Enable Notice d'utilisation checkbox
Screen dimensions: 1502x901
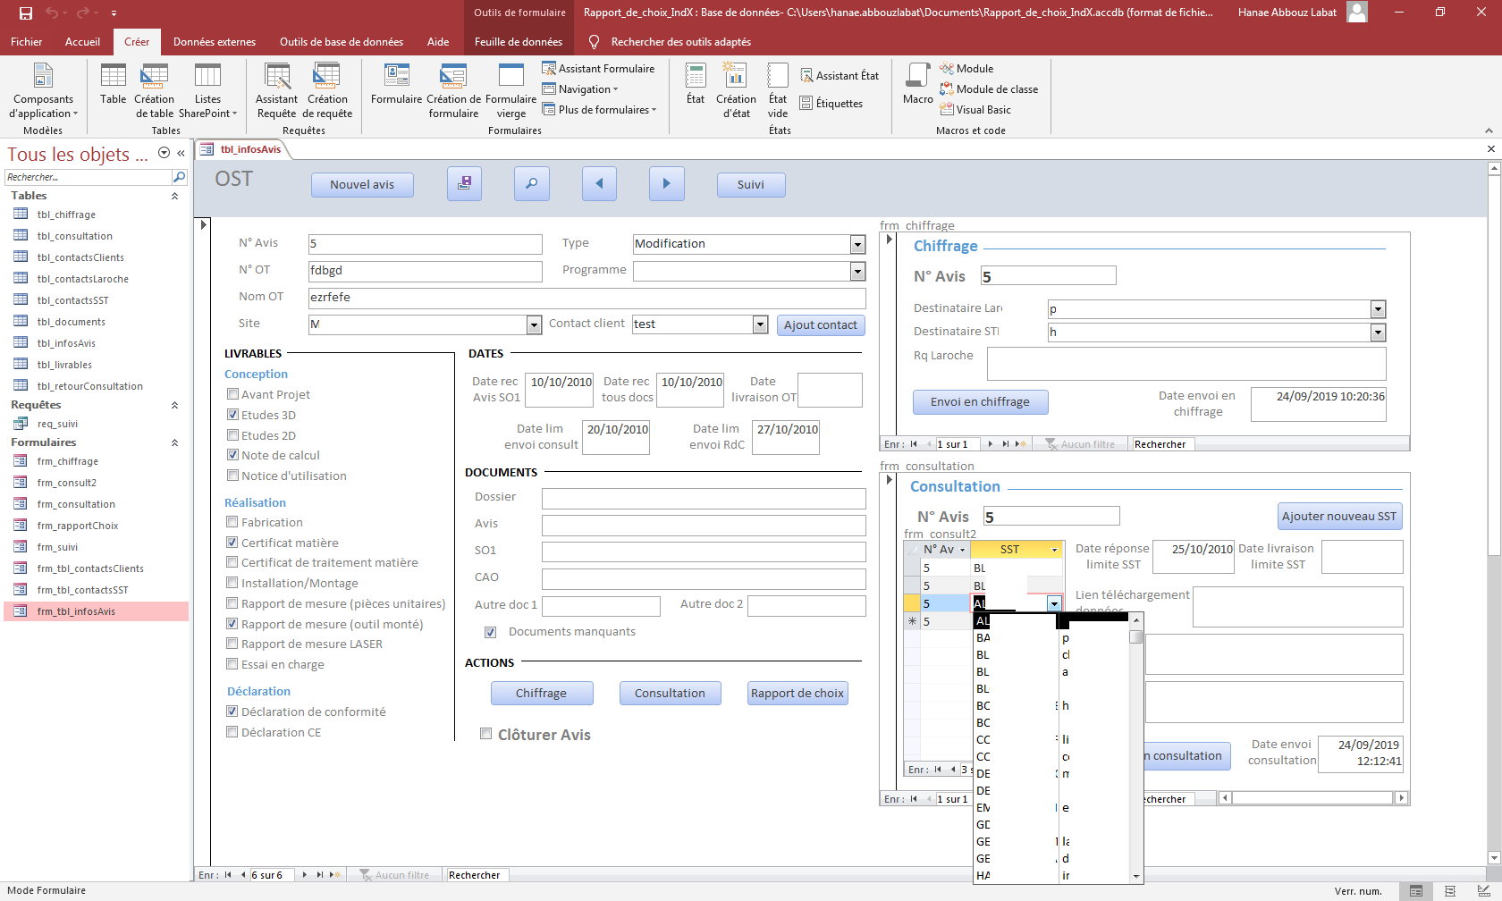232,476
